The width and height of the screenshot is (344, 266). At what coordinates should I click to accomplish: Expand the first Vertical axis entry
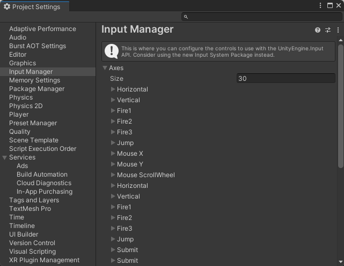pos(113,100)
